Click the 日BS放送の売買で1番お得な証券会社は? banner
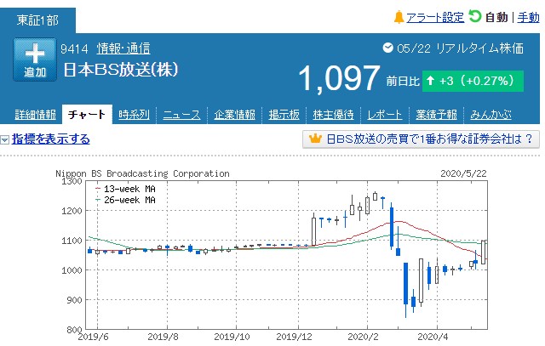Screen dimensions: 545x346 421,139
